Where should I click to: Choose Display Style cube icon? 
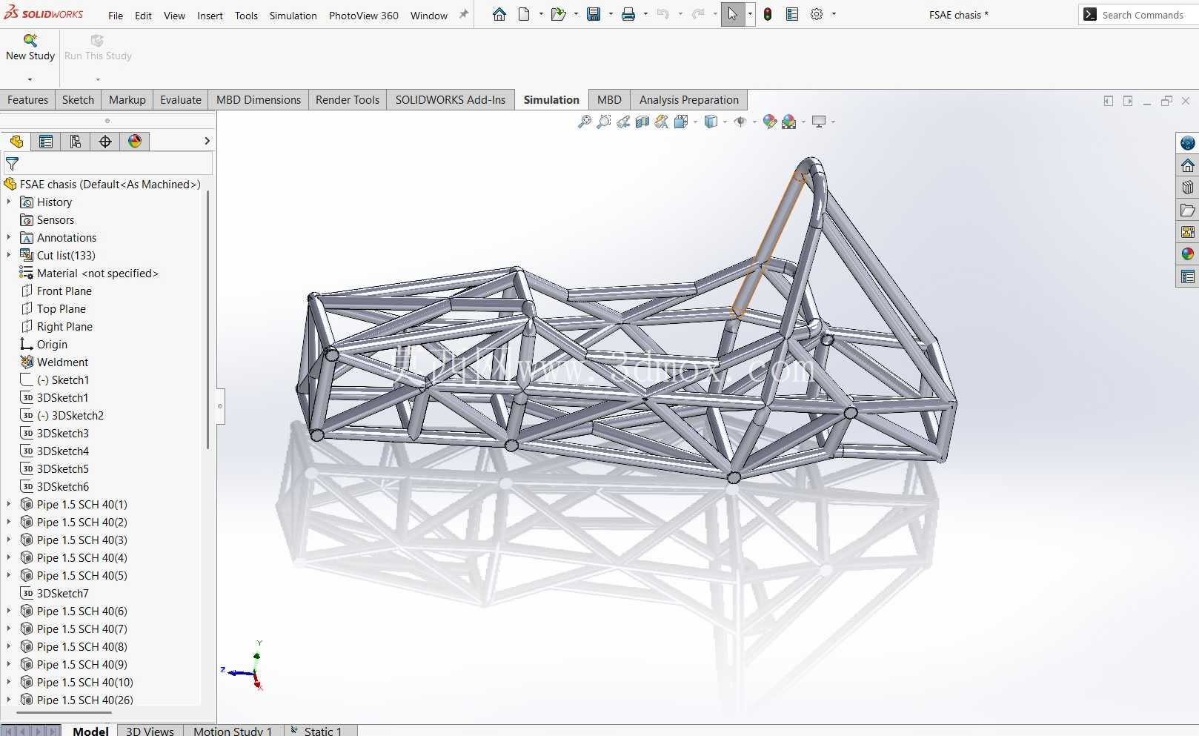click(711, 122)
